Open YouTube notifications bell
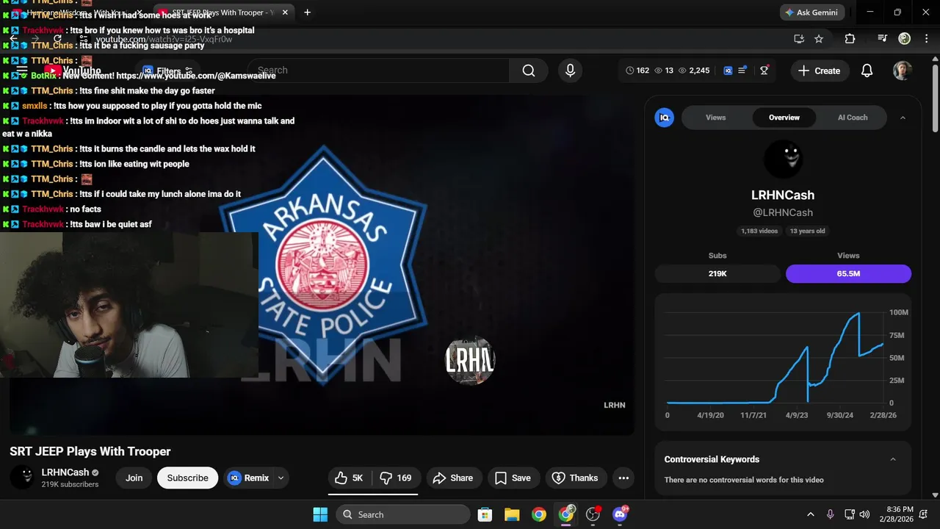The height and width of the screenshot is (529, 940). pos(867,71)
